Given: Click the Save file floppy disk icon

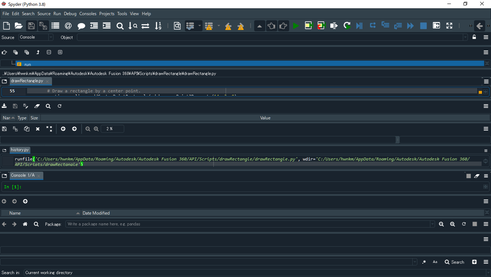Looking at the screenshot, I should [31, 26].
